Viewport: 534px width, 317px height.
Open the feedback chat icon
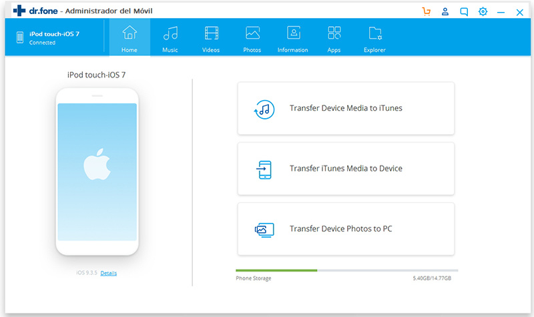click(x=464, y=12)
